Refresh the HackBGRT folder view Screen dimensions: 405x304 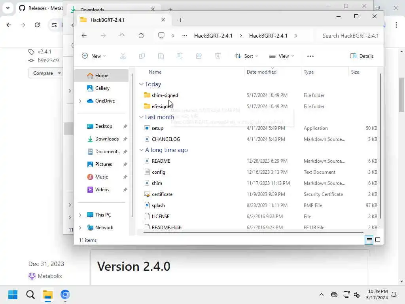click(141, 36)
